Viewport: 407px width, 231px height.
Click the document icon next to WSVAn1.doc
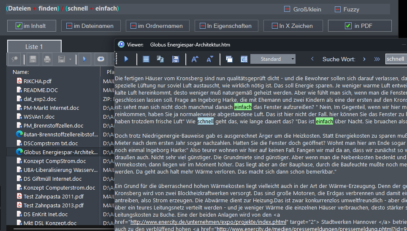click(x=19, y=116)
